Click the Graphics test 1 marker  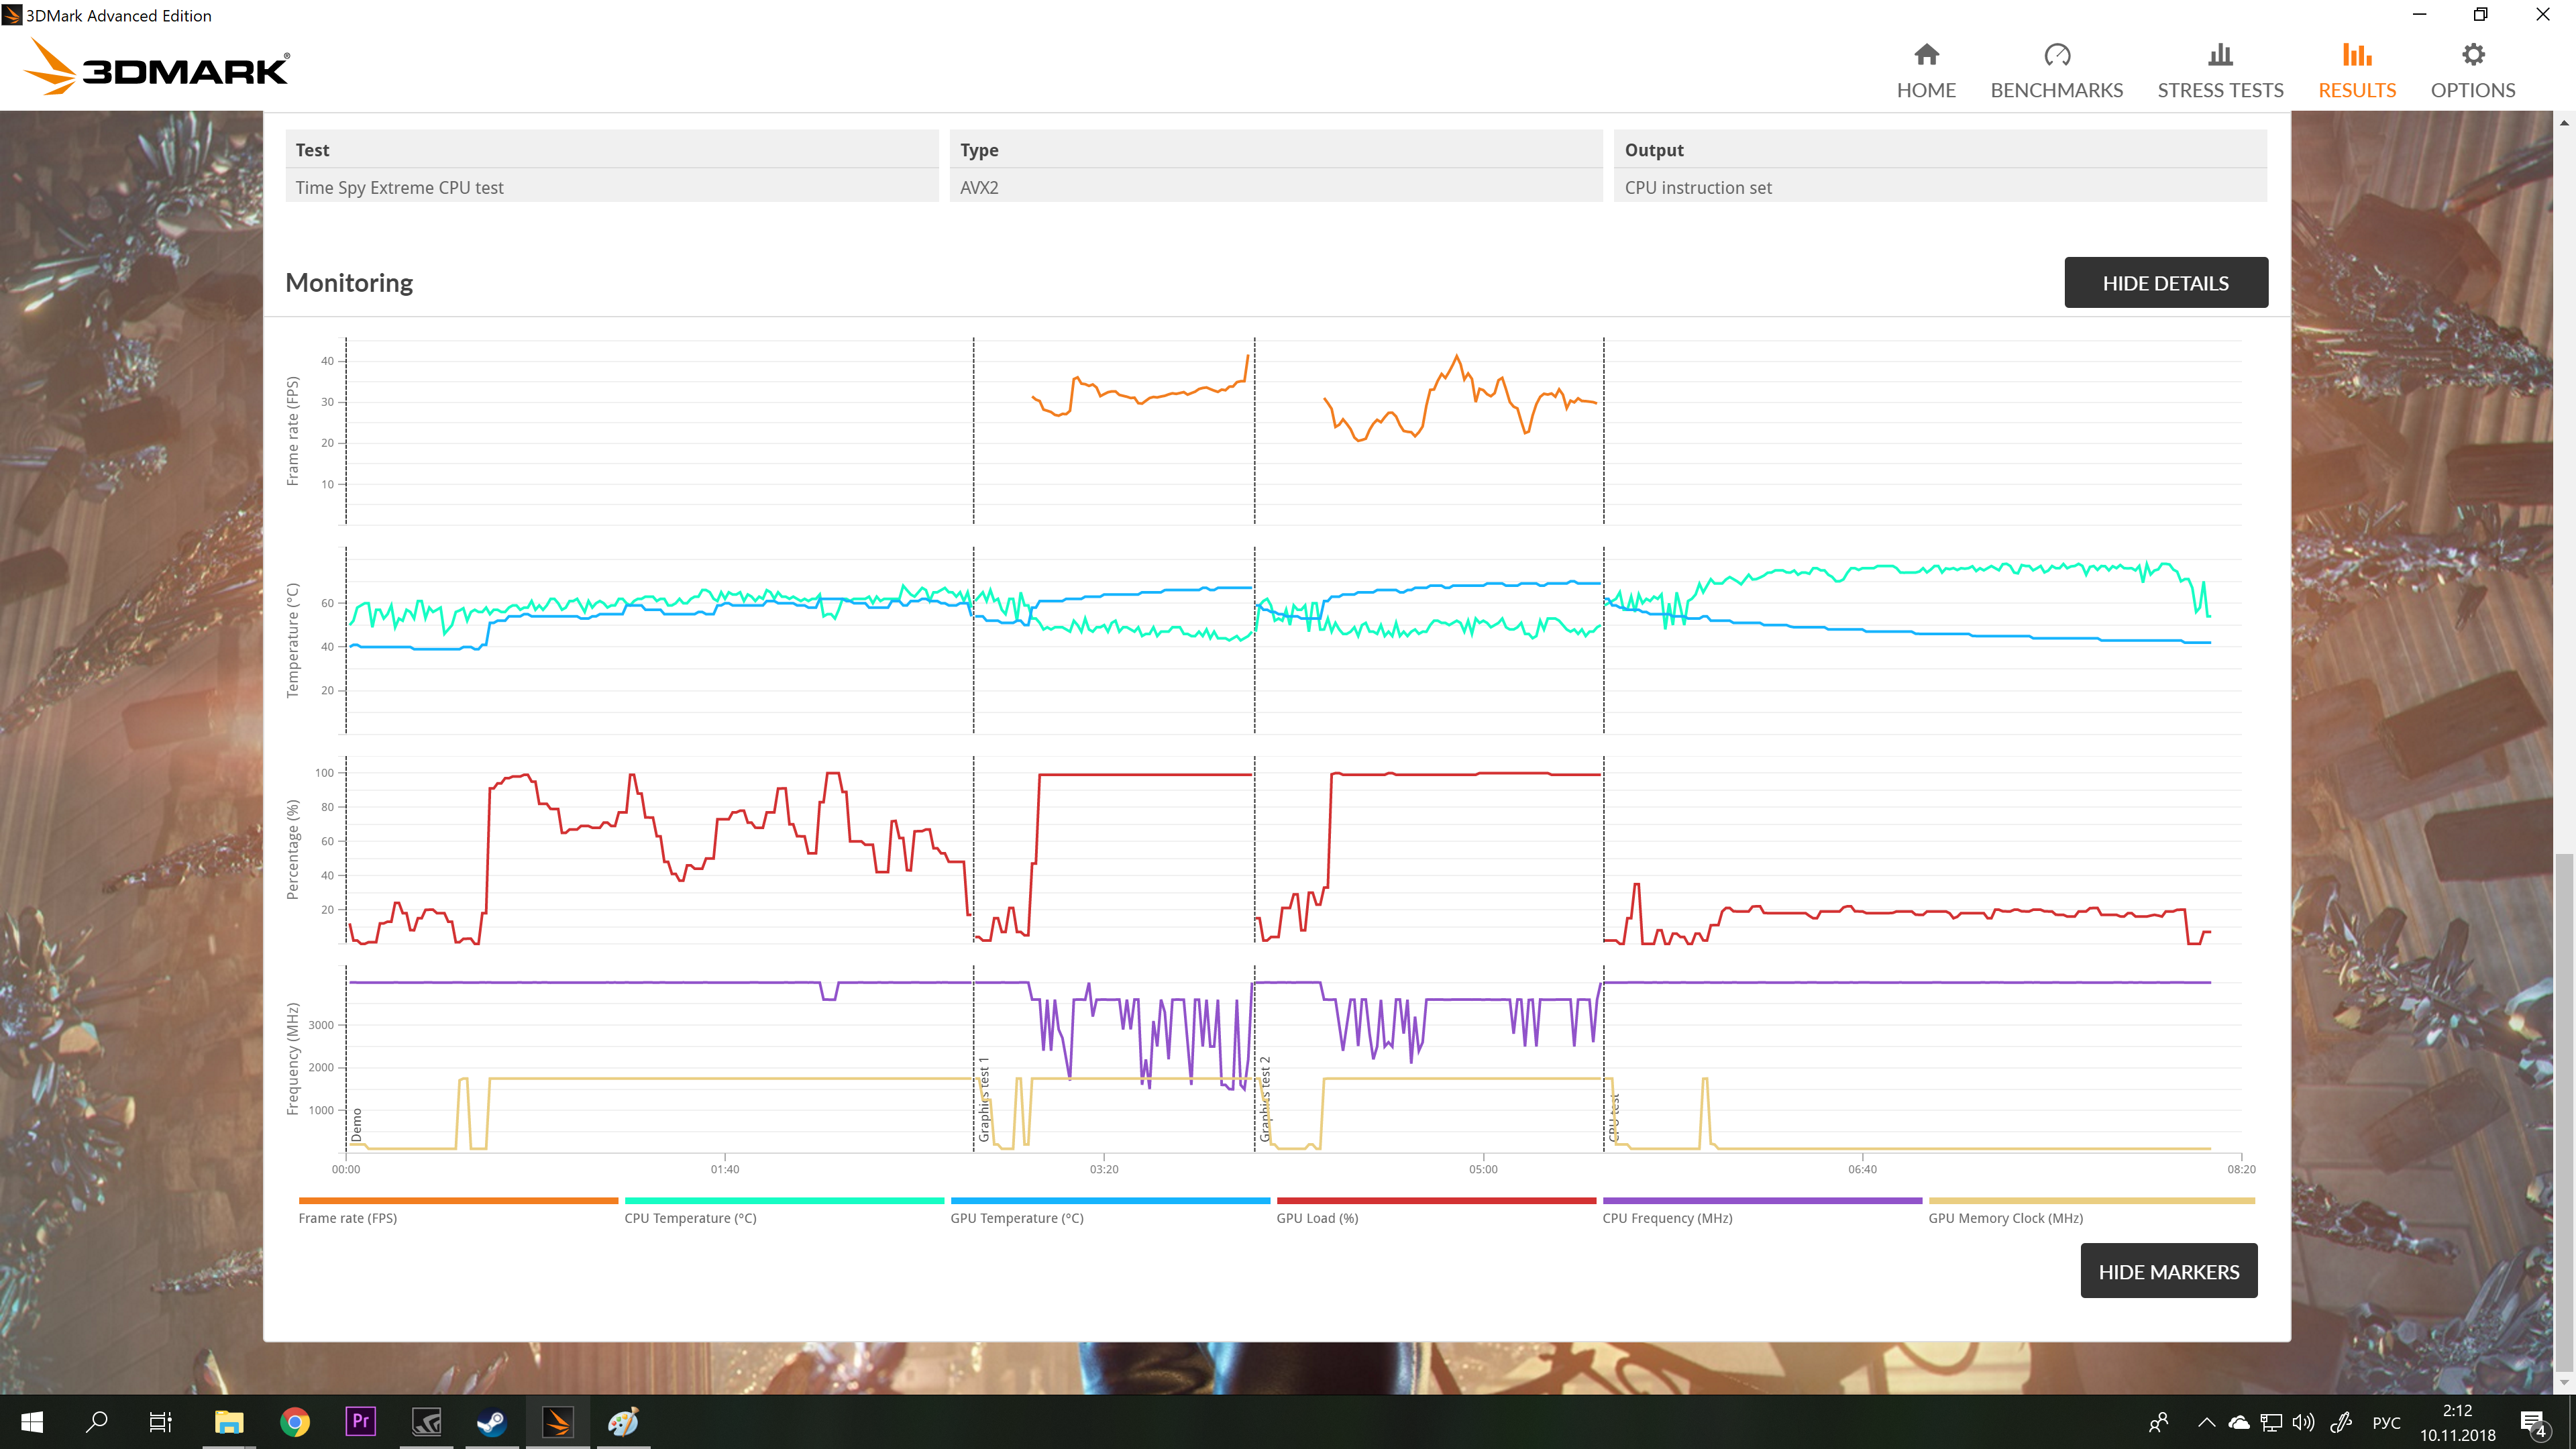pos(984,1099)
